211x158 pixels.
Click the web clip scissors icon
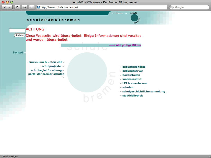25,7
